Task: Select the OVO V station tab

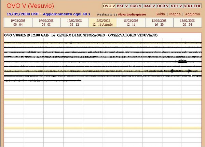Action: click(109, 6)
